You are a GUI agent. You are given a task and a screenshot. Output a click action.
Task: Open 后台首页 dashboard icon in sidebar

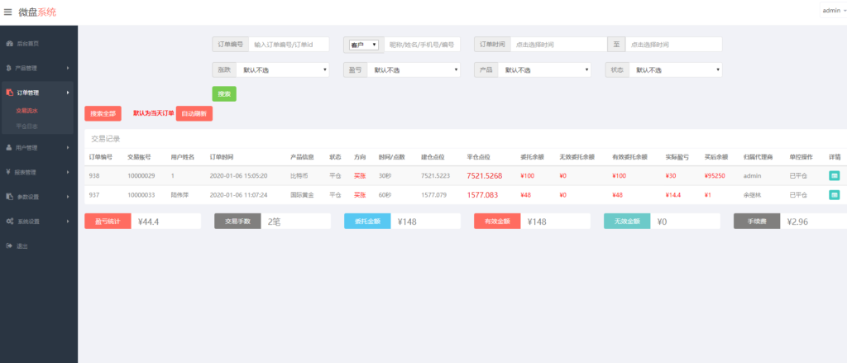point(9,43)
